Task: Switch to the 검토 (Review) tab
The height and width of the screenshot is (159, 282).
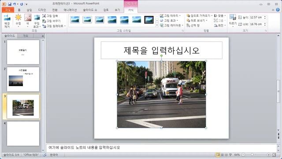Action: click(106, 10)
